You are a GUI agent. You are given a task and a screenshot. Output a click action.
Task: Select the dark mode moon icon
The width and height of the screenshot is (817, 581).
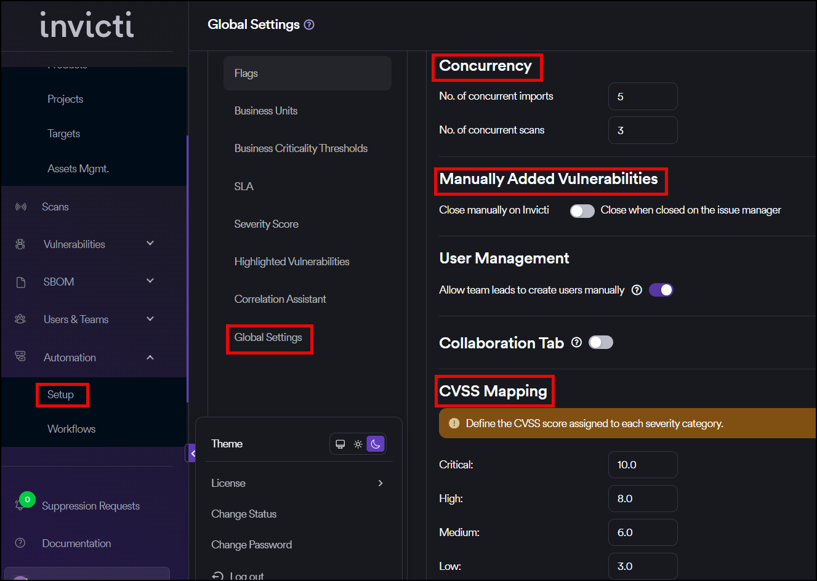(x=376, y=444)
